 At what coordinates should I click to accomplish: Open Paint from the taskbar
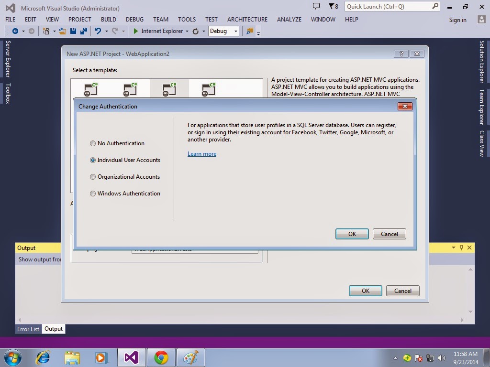click(190, 357)
